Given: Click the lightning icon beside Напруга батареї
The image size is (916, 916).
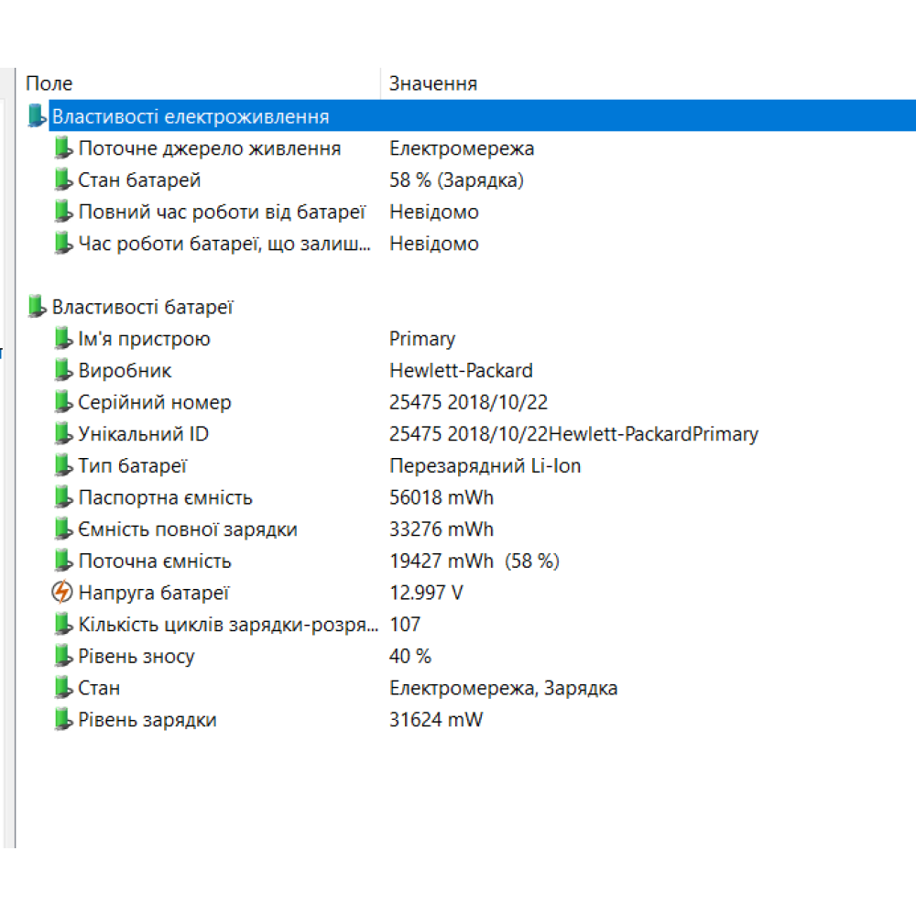Looking at the screenshot, I should click(x=62, y=593).
